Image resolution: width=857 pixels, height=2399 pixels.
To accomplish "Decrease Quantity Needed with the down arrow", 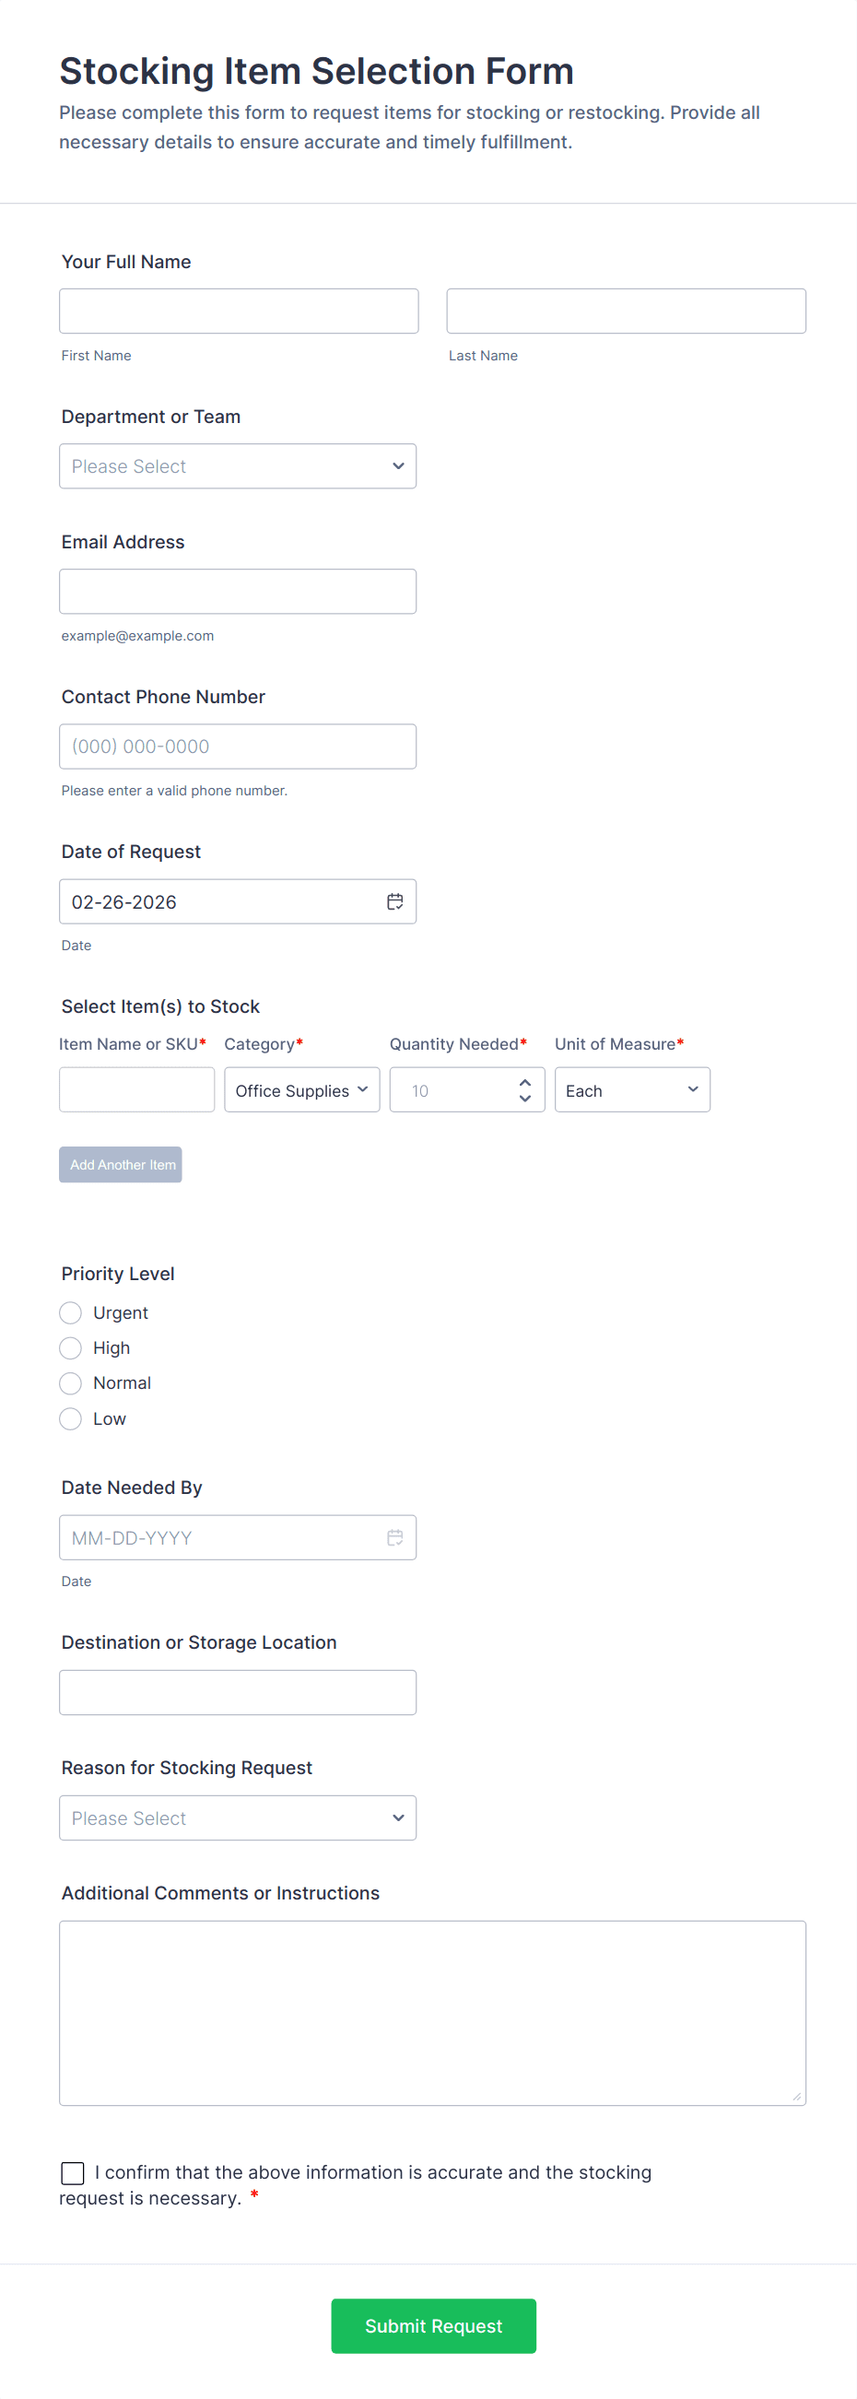I will point(525,1099).
